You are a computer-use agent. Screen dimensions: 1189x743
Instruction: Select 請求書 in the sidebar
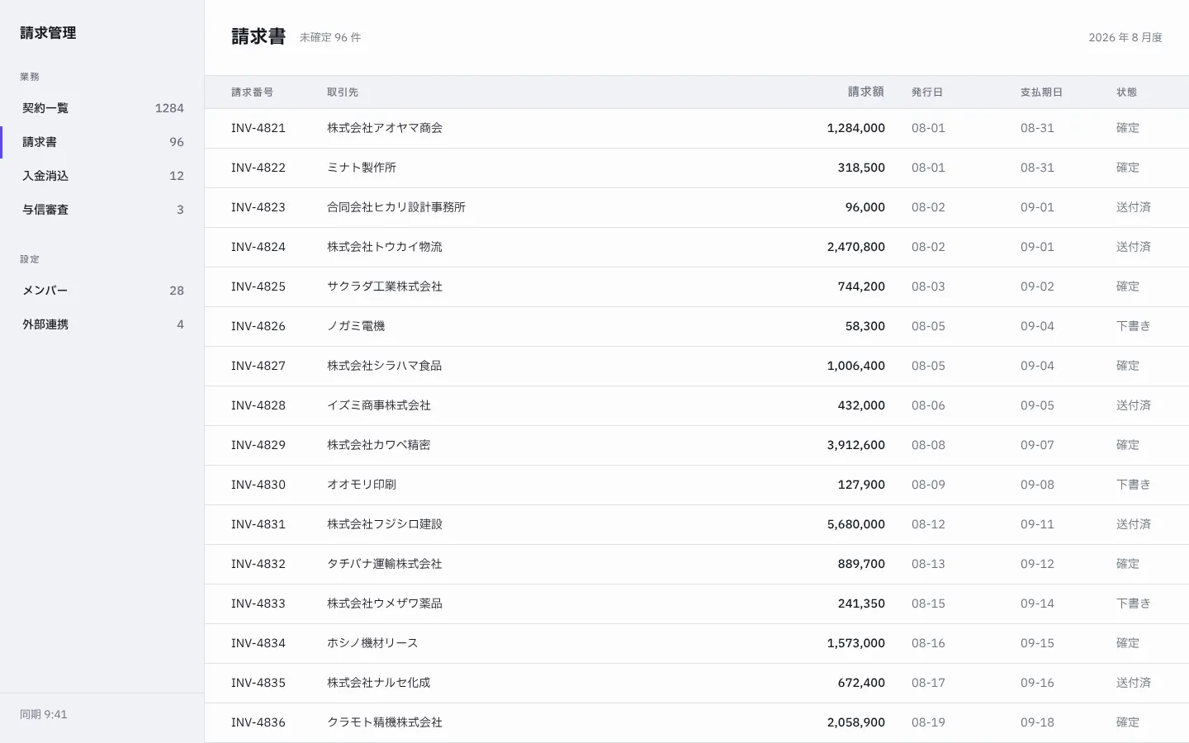coord(102,142)
